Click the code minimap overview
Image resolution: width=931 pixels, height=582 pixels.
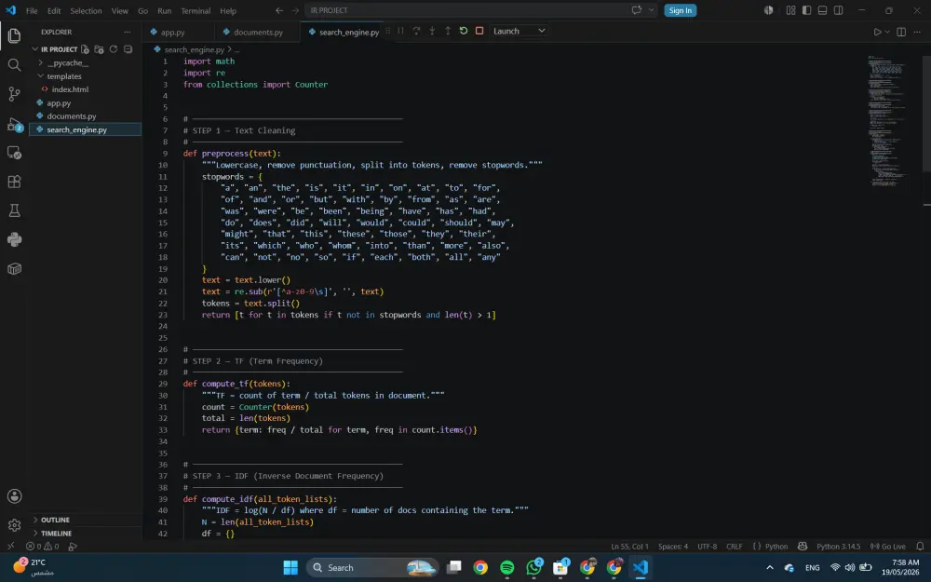click(889, 122)
